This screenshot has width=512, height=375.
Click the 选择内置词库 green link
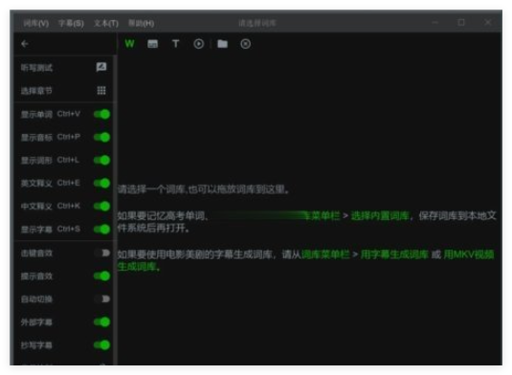point(380,216)
